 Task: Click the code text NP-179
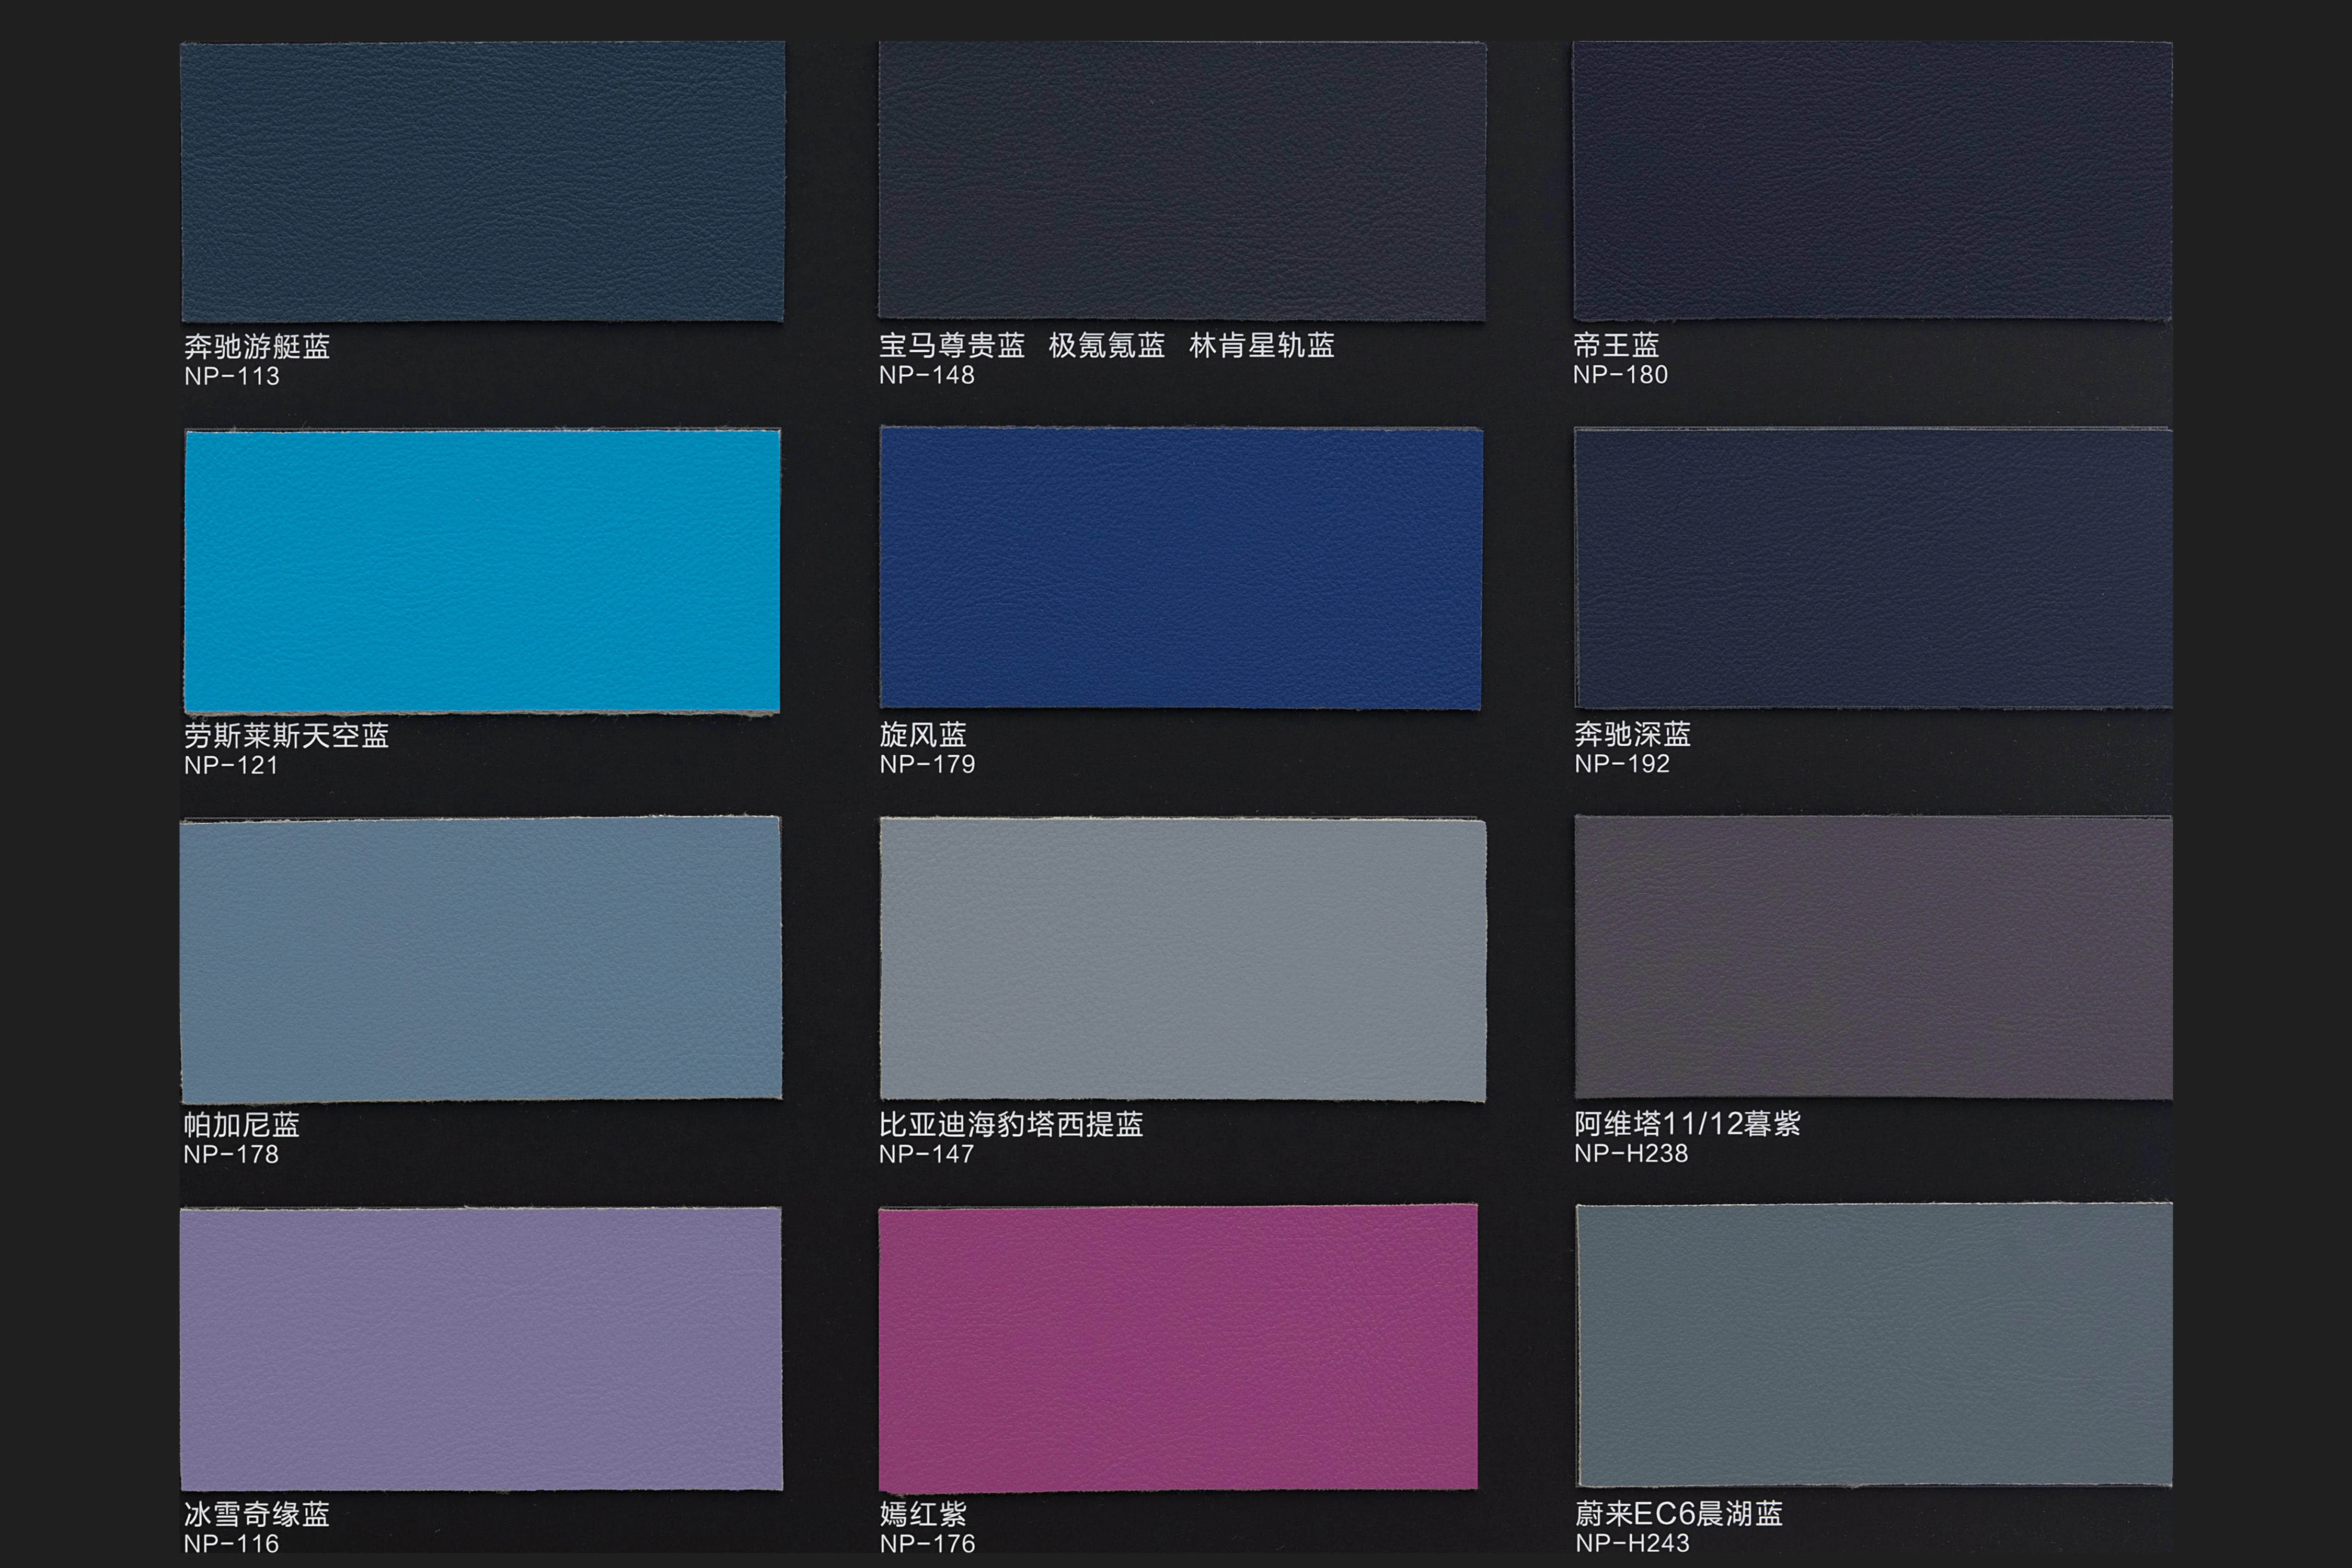927,765
